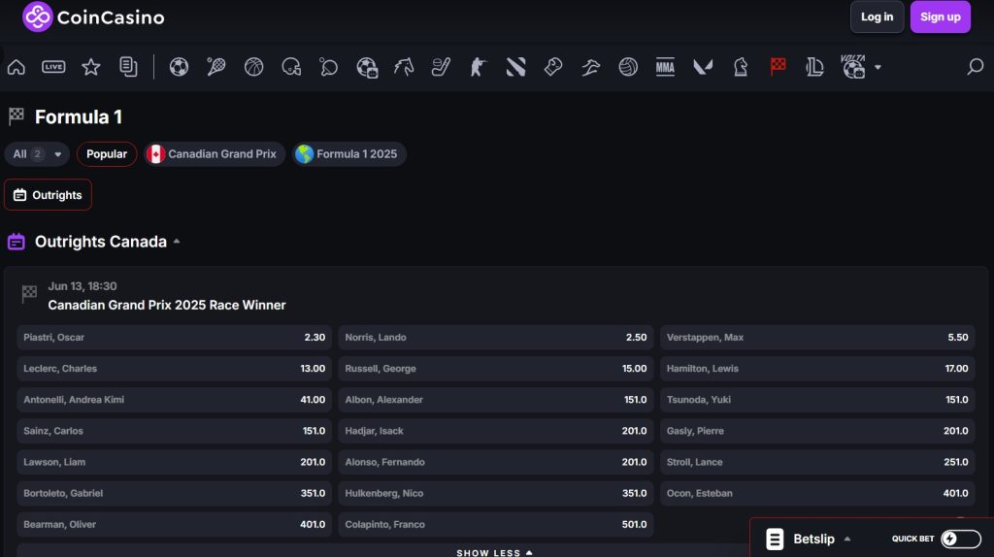Image resolution: width=994 pixels, height=557 pixels.
Task: Select the Valorant esports icon
Action: 703,67
